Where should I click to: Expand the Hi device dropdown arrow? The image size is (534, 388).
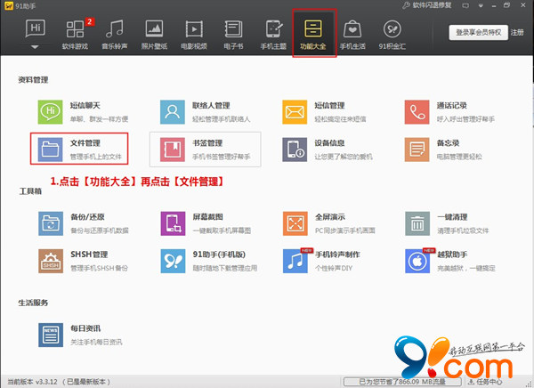click(35, 43)
